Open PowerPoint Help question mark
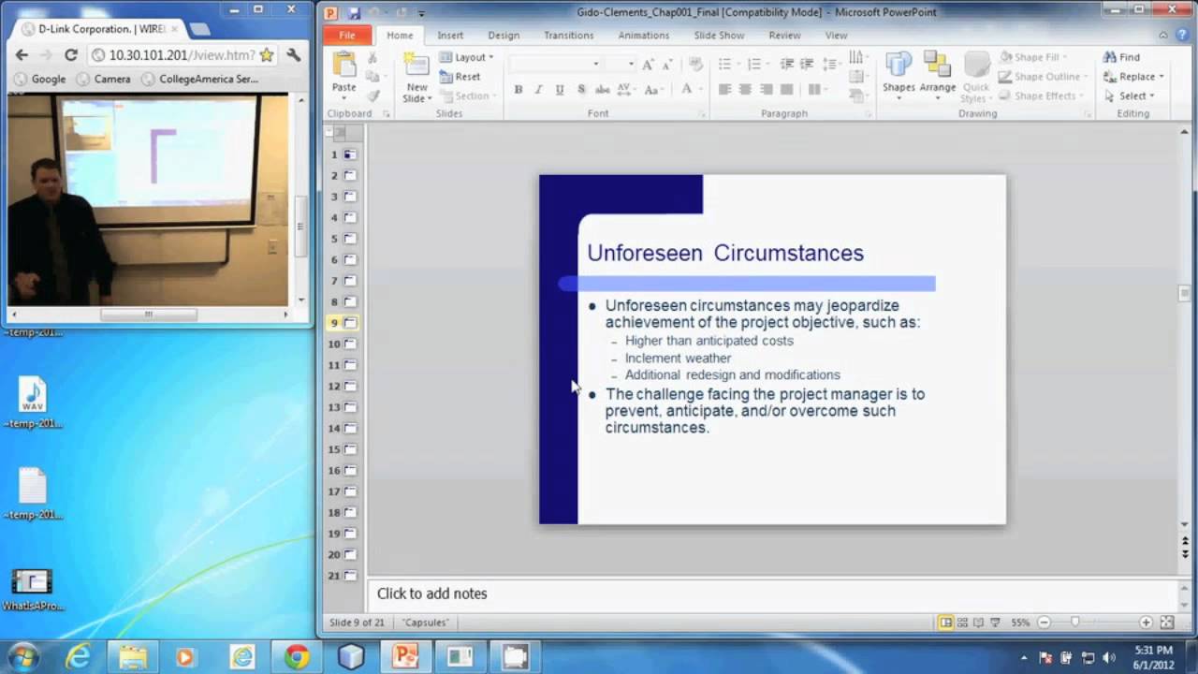Image resolution: width=1198 pixels, height=674 pixels. point(1183,36)
